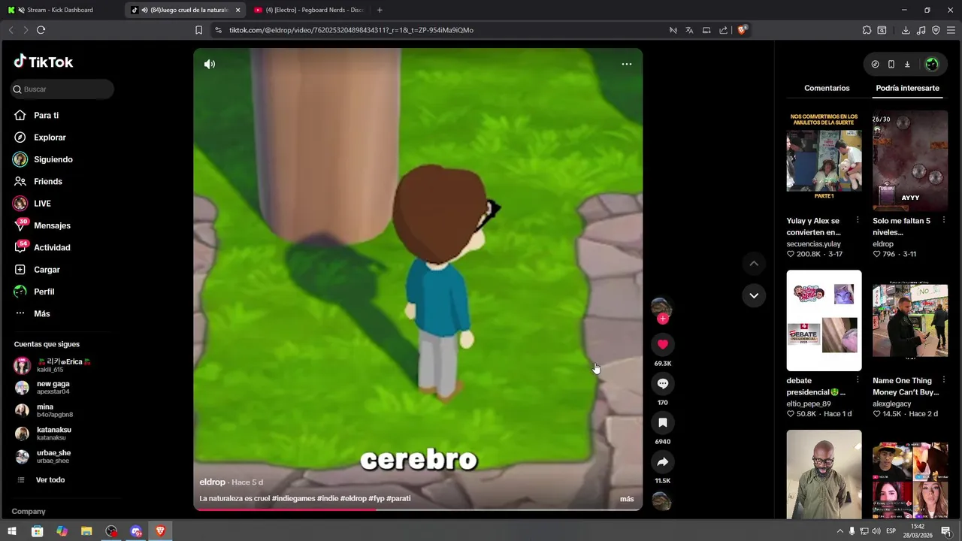The image size is (962, 541).
Task: Open followed account urbae_she
Action: coord(53,456)
